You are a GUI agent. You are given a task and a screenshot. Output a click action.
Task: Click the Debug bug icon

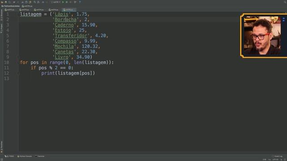(x=67, y=2)
